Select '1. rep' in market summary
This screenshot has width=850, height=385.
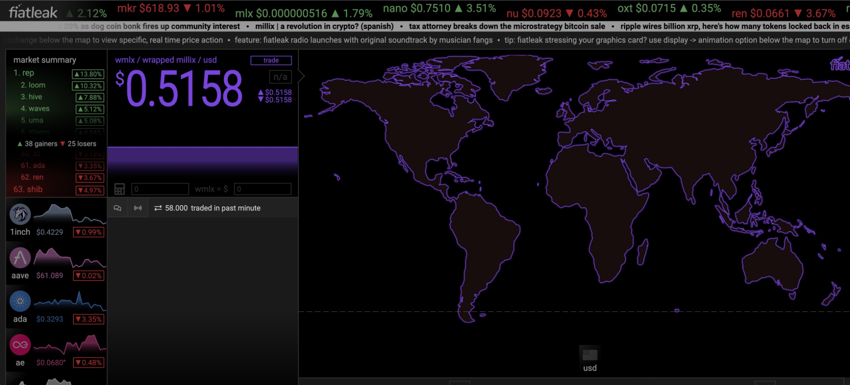pyautogui.click(x=23, y=73)
